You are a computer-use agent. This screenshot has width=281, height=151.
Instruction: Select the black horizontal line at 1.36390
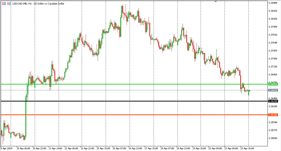point(134,101)
